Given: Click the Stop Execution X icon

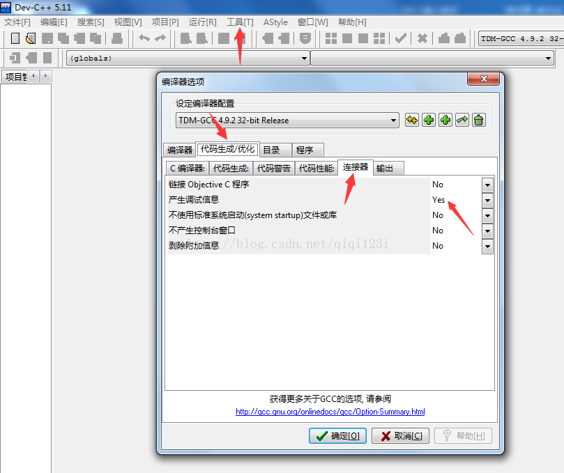Looking at the screenshot, I should [x=422, y=38].
